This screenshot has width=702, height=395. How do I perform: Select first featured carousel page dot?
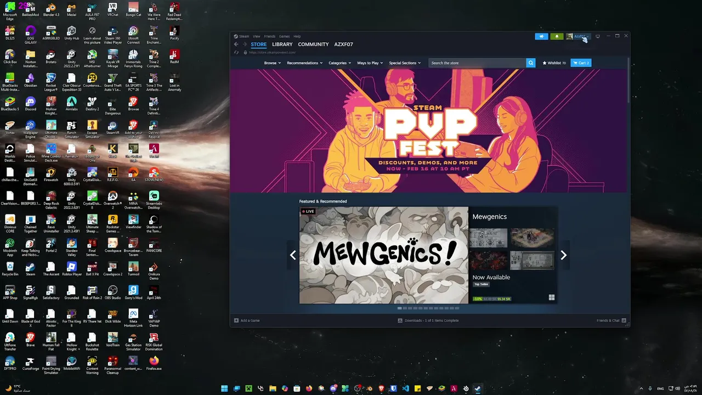coord(400,308)
